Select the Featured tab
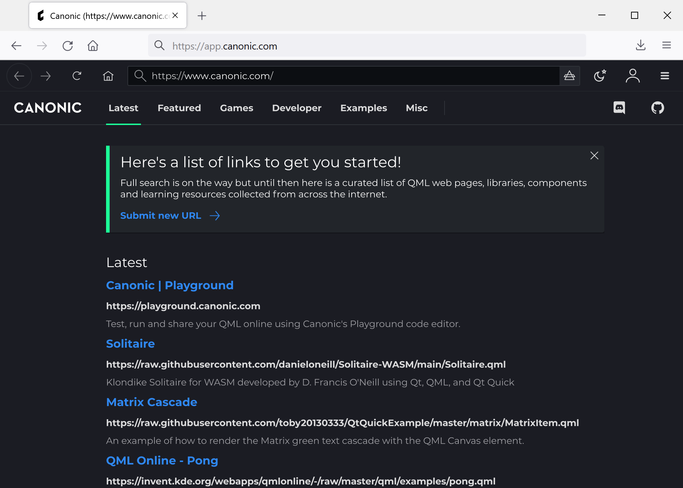The height and width of the screenshot is (488, 683). (x=179, y=108)
